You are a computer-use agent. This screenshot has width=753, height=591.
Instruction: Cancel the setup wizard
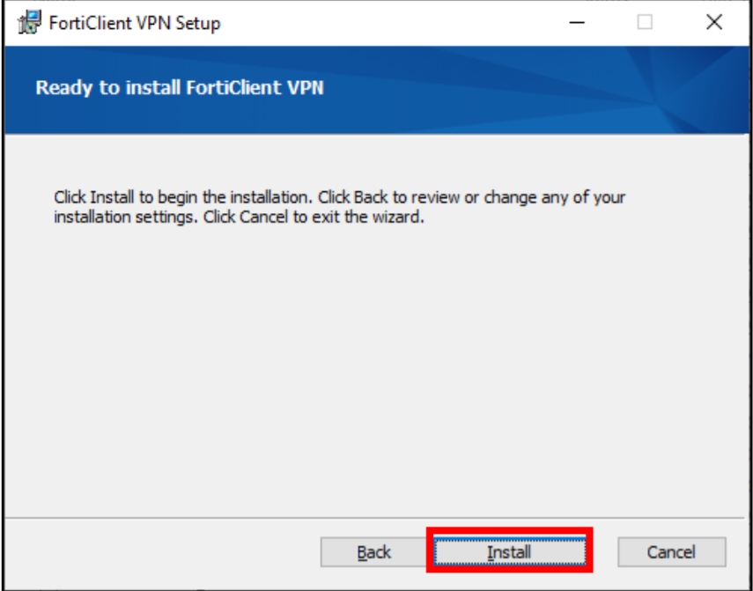[x=671, y=552]
